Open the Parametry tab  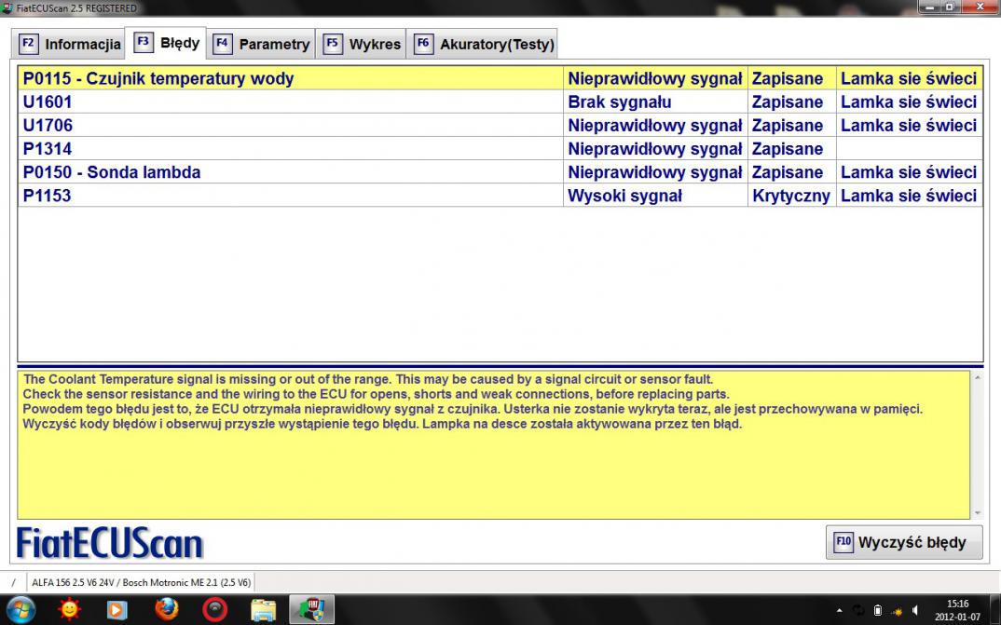click(x=260, y=44)
